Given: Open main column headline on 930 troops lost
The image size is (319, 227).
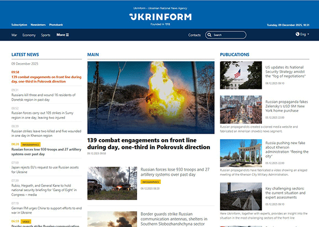Looking at the screenshot, I should pos(175,172).
